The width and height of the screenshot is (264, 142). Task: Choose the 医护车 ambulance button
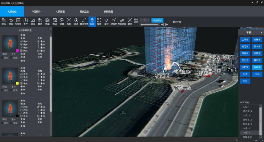[245, 67]
